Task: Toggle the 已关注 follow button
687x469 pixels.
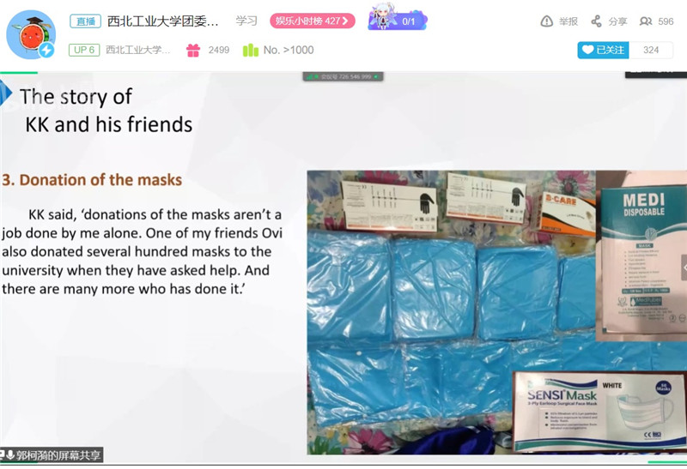Action: (x=604, y=50)
